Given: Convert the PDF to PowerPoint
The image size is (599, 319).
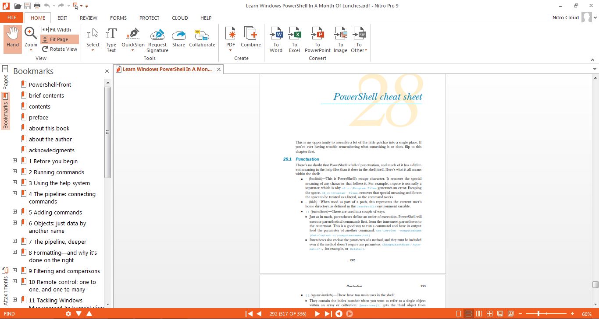Looking at the screenshot, I should point(317,40).
